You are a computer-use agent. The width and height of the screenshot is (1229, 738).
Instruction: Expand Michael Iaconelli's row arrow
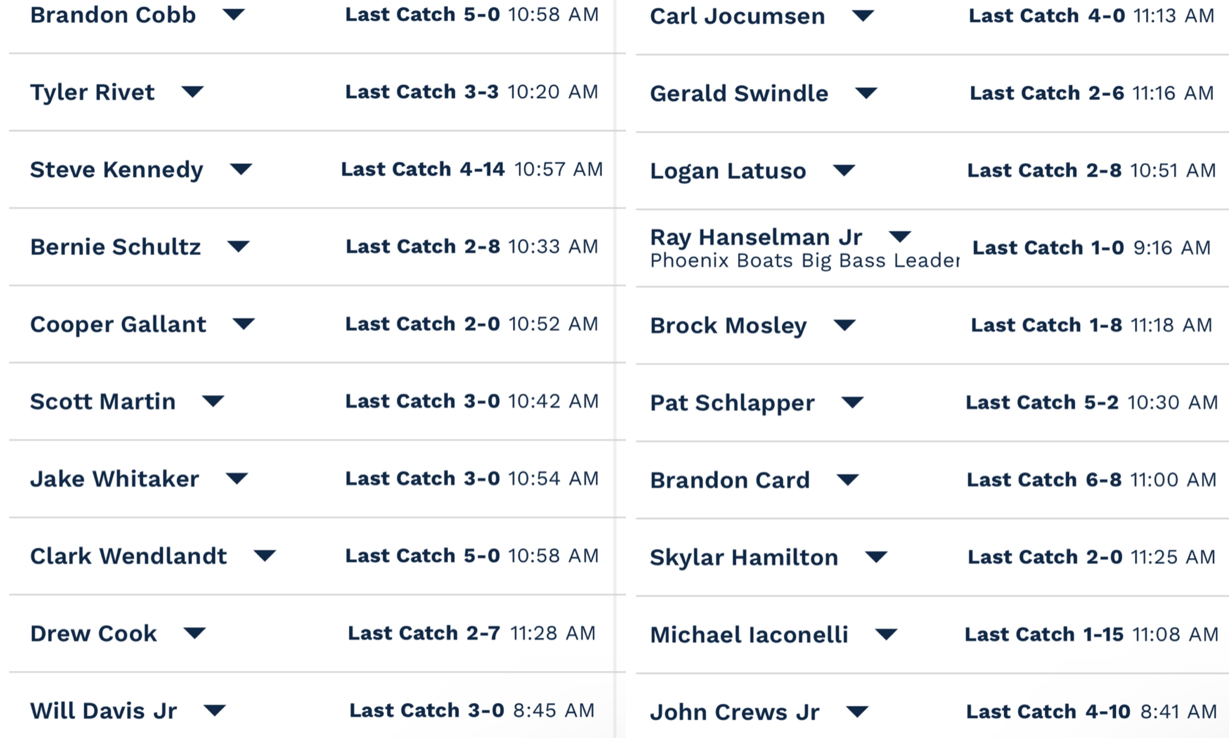886,635
